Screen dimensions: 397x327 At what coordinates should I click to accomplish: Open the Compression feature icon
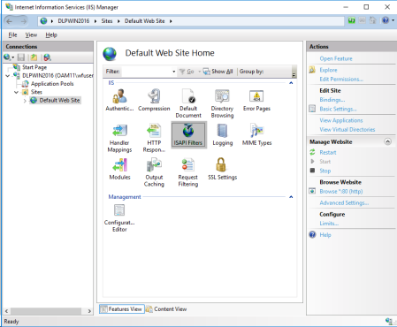click(154, 96)
